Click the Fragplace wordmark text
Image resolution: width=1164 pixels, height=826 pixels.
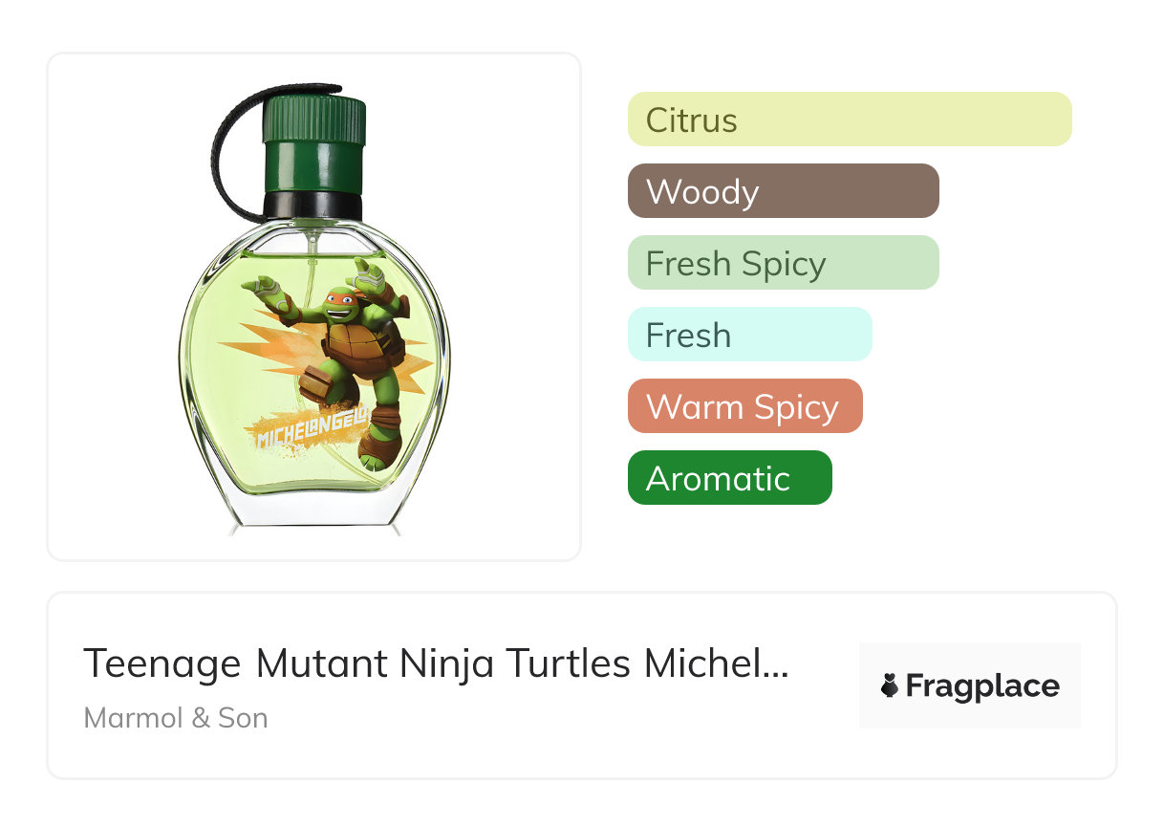click(982, 686)
